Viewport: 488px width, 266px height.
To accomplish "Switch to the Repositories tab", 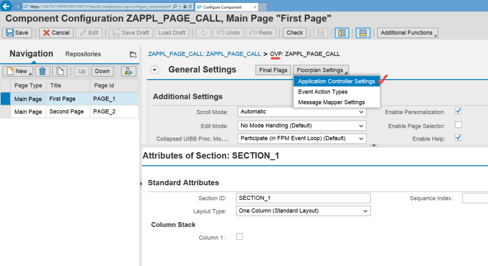I will (x=83, y=54).
